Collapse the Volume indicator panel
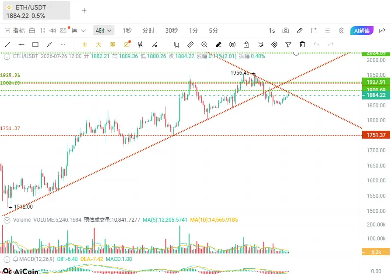391x274 pixels. 7,220
